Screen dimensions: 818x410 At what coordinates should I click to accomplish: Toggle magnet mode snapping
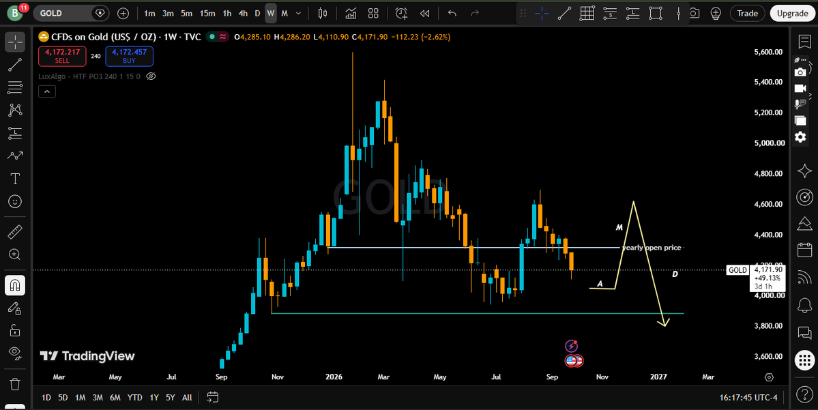click(15, 285)
